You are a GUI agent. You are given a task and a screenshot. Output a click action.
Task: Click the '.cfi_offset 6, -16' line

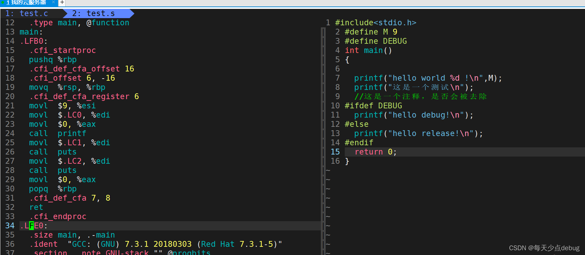pyautogui.click(x=72, y=78)
